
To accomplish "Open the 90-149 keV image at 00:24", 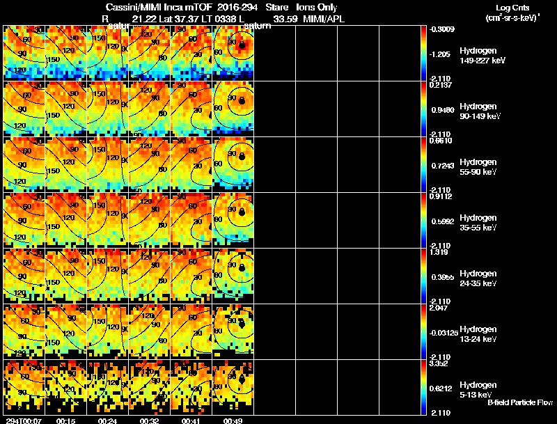I will pos(108,109).
